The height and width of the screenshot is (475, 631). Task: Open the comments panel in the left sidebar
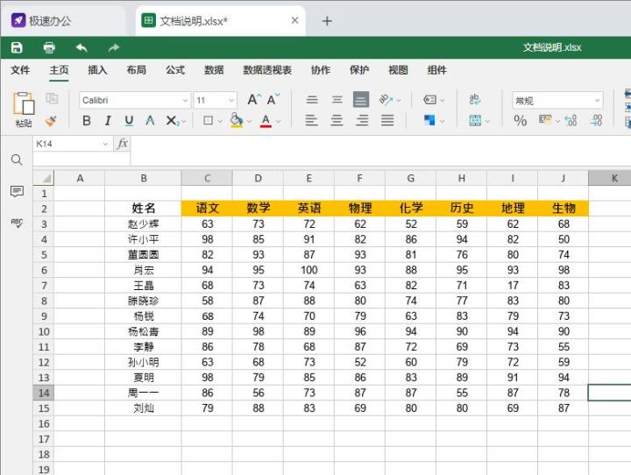pos(17,191)
